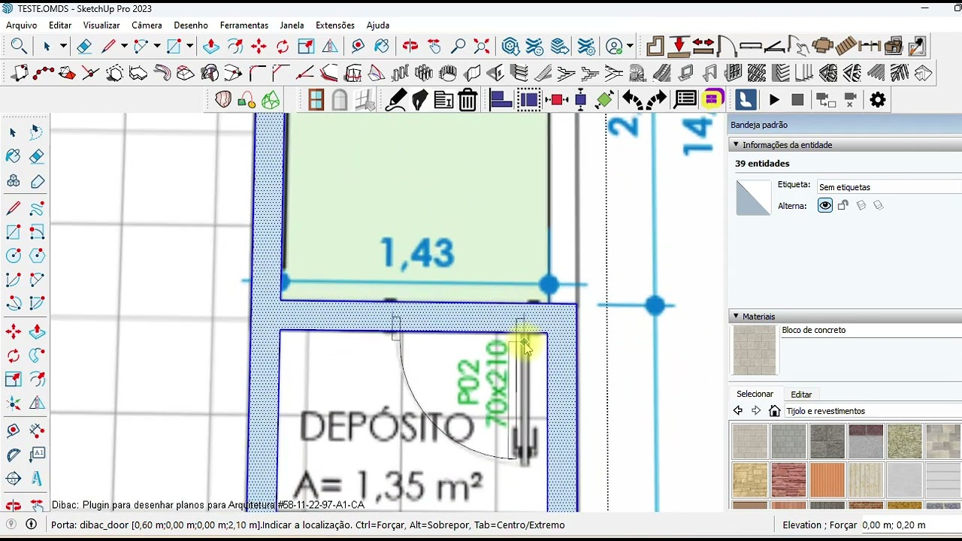Select the Move tool in top toolbar
962x541 pixels.
pos(259,47)
